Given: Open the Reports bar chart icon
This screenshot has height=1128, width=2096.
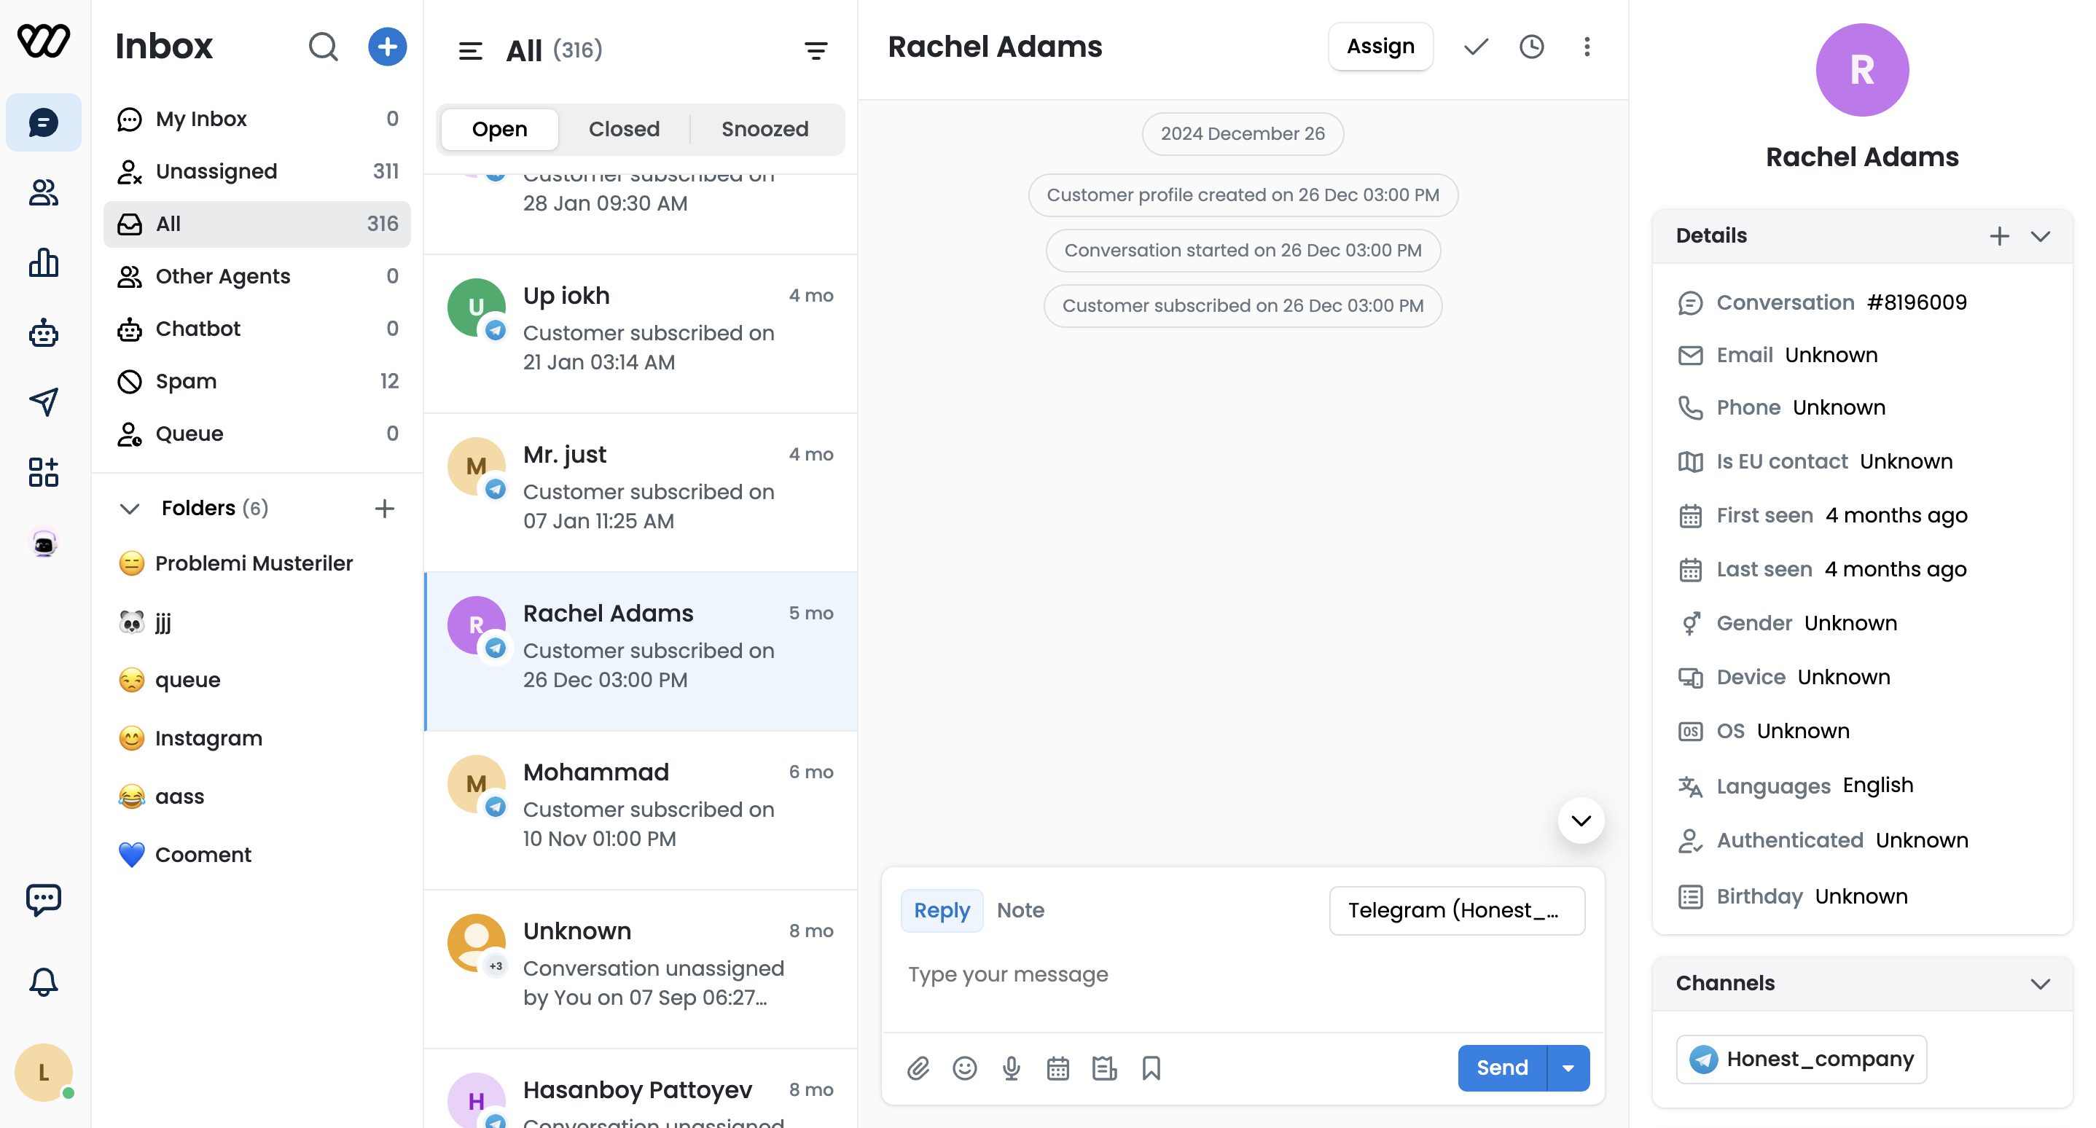Looking at the screenshot, I should pyautogui.click(x=44, y=262).
